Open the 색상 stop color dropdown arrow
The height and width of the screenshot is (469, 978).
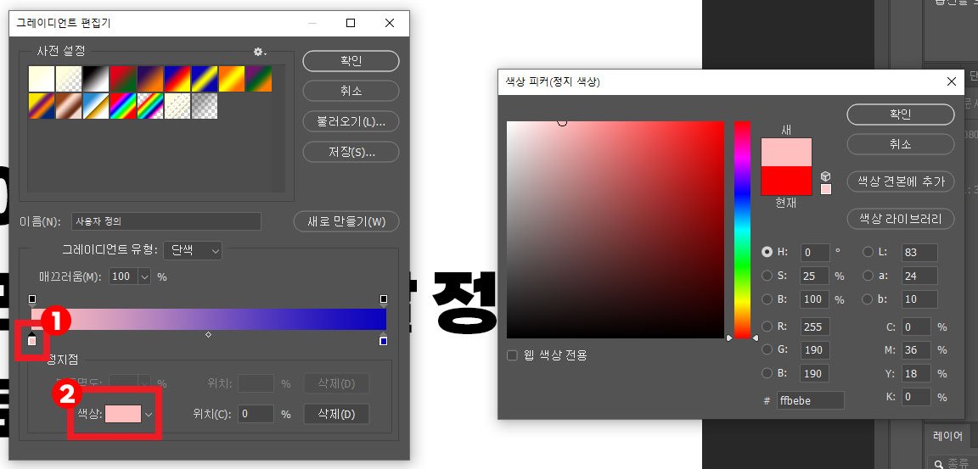pyautogui.click(x=149, y=414)
